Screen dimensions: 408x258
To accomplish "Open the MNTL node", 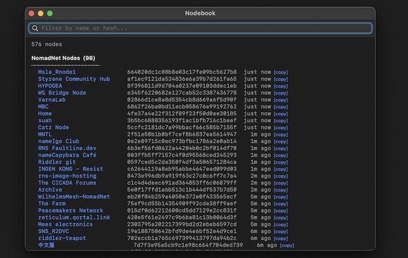I will (45, 134).
